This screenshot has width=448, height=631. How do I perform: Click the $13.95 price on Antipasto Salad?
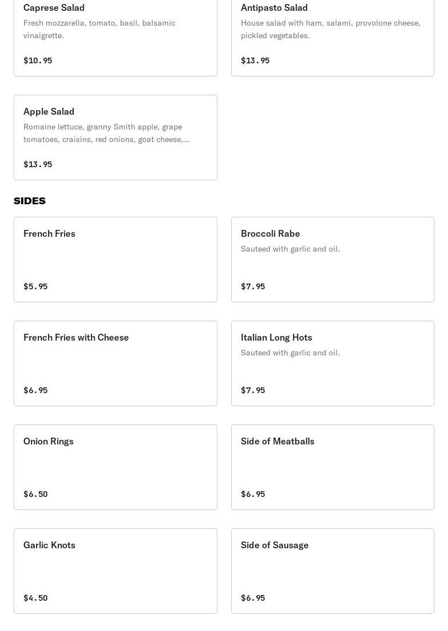coord(255,60)
